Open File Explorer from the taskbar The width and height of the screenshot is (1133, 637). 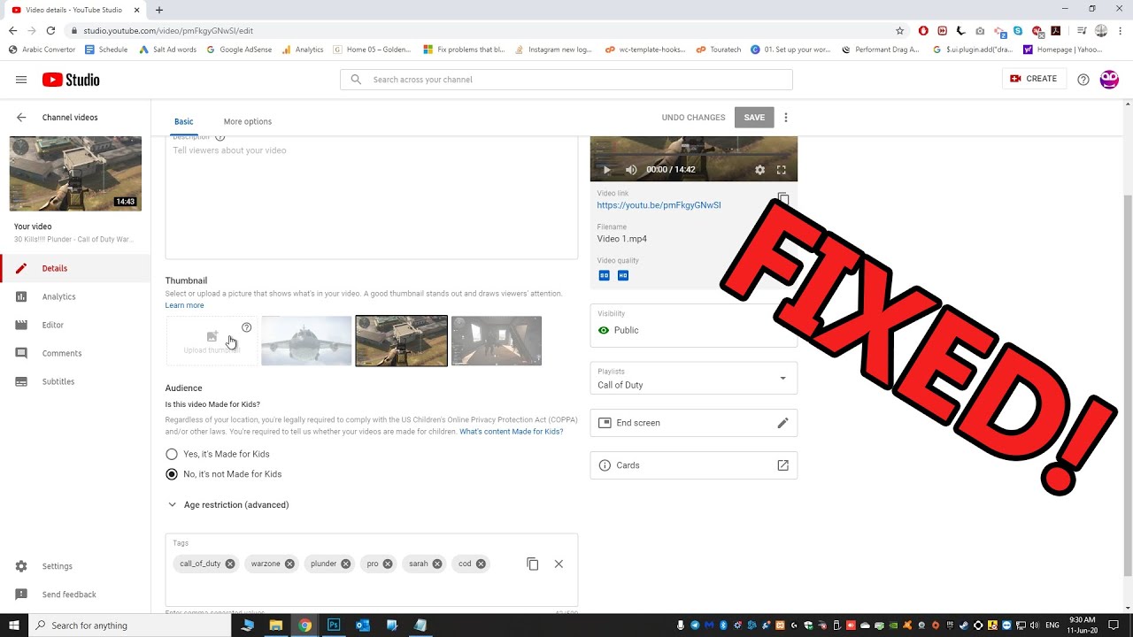coord(276,625)
